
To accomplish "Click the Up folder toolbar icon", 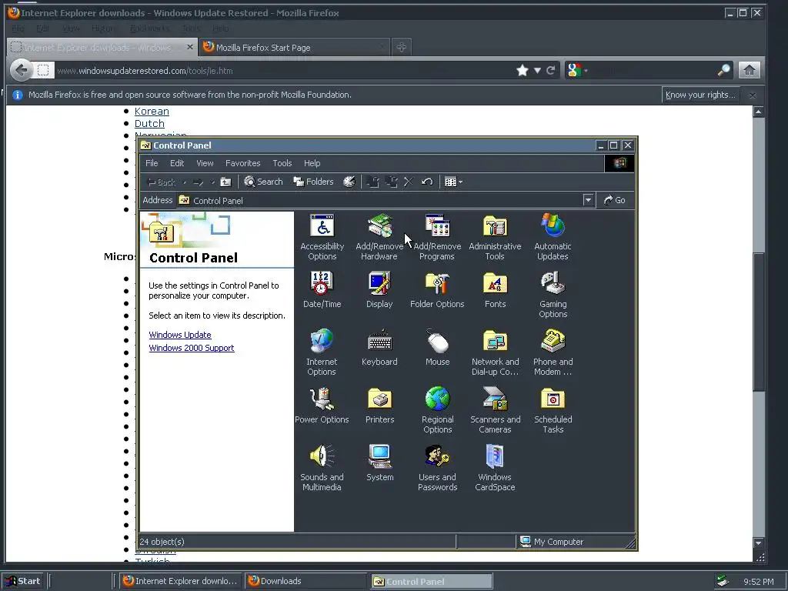I will (x=225, y=182).
